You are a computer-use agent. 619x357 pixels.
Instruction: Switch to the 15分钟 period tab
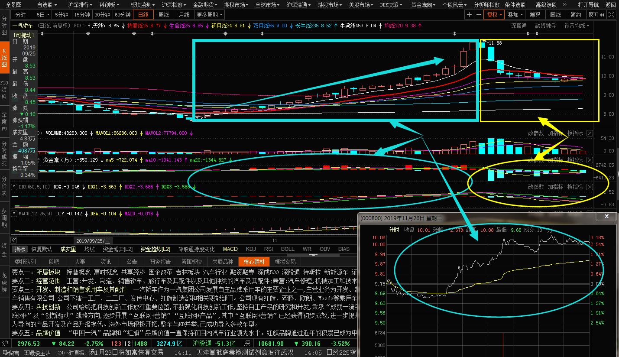[x=82, y=15]
